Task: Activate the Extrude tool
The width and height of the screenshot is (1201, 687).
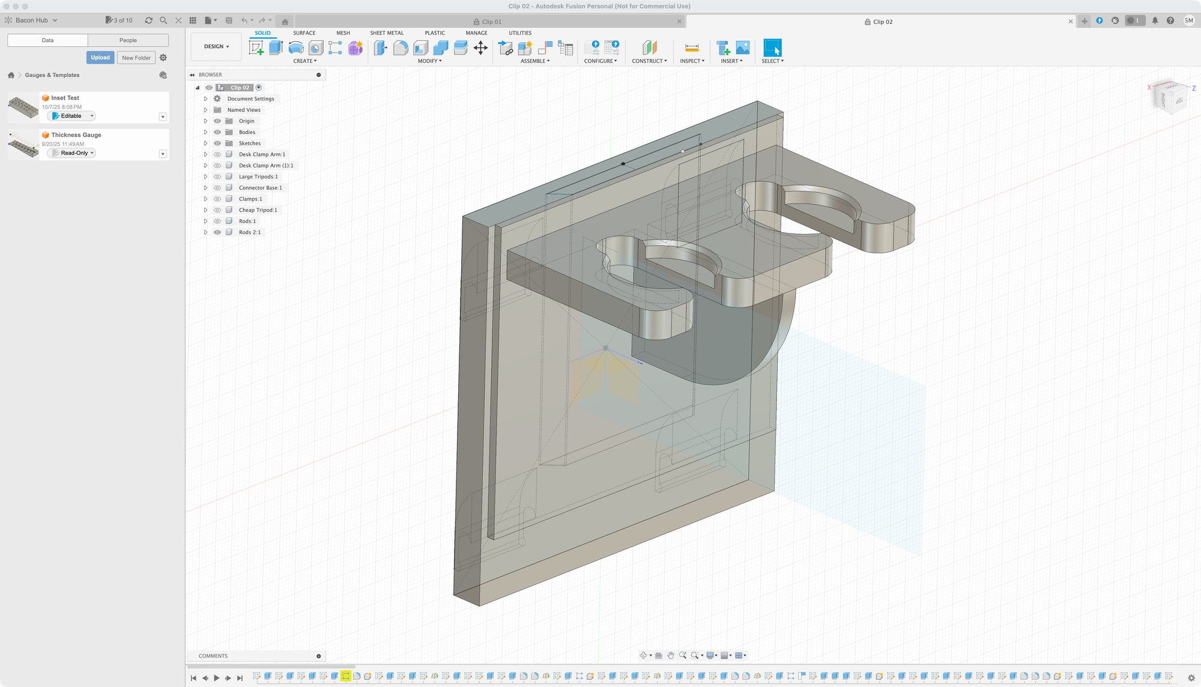Action: (x=276, y=47)
